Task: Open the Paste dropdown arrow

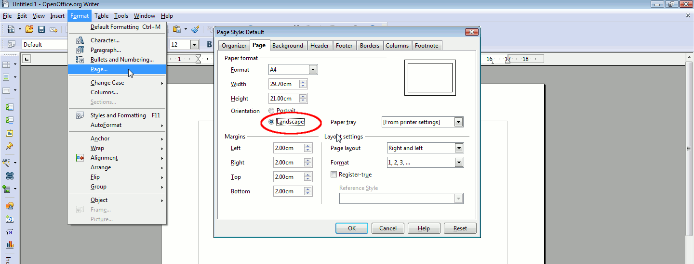Action: point(186,29)
